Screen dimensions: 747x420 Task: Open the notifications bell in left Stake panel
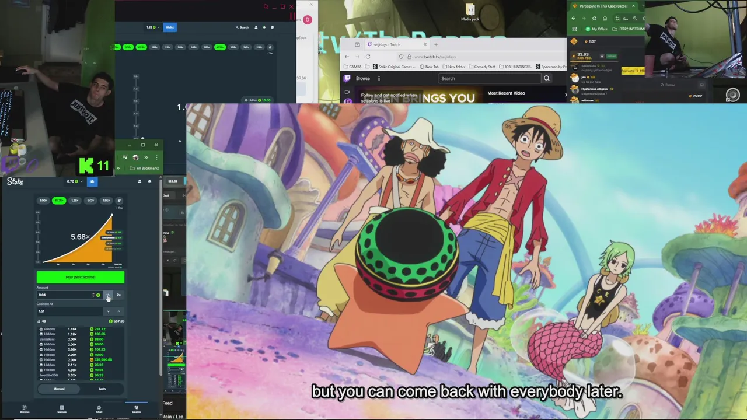[x=149, y=181]
